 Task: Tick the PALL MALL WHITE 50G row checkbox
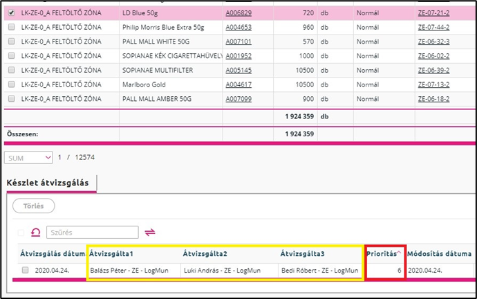12,42
